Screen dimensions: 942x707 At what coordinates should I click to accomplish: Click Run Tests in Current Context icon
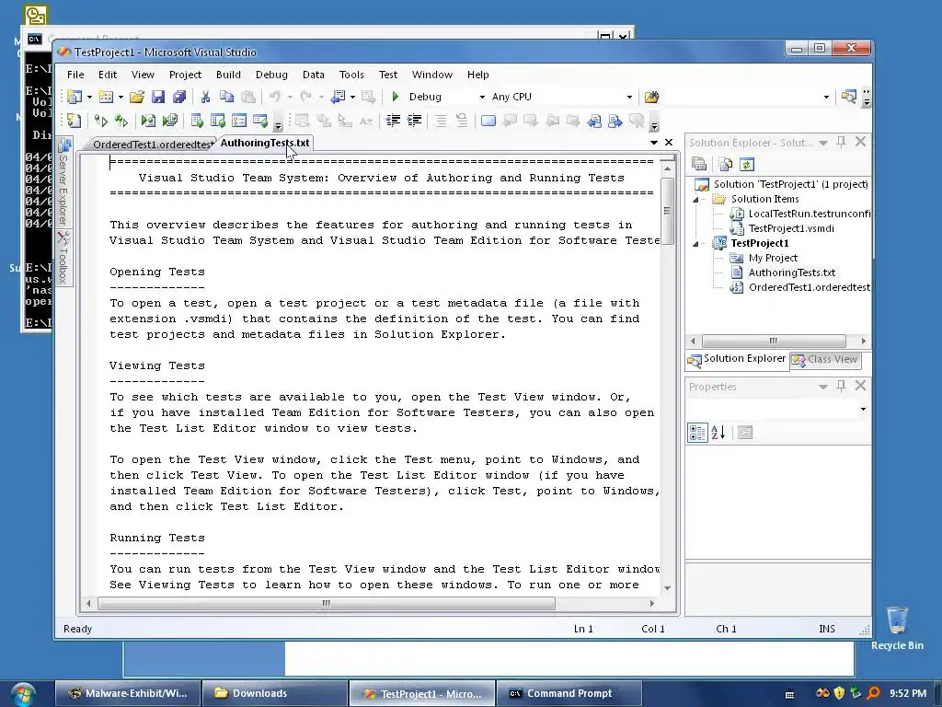(100, 121)
